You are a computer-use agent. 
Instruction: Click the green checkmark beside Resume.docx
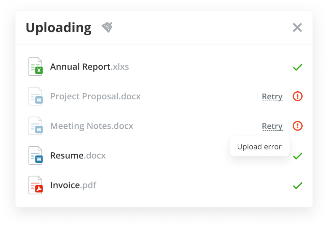298,156
